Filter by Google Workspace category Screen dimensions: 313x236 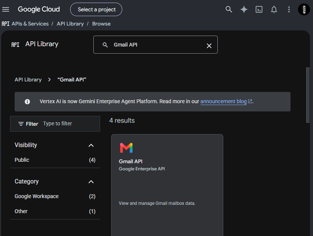click(55, 196)
